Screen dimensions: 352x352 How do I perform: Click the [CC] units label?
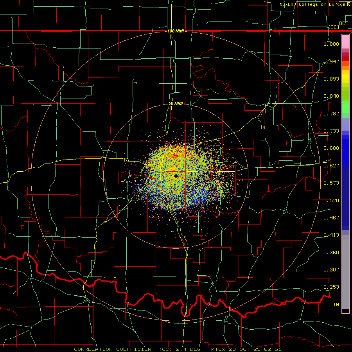334,27
